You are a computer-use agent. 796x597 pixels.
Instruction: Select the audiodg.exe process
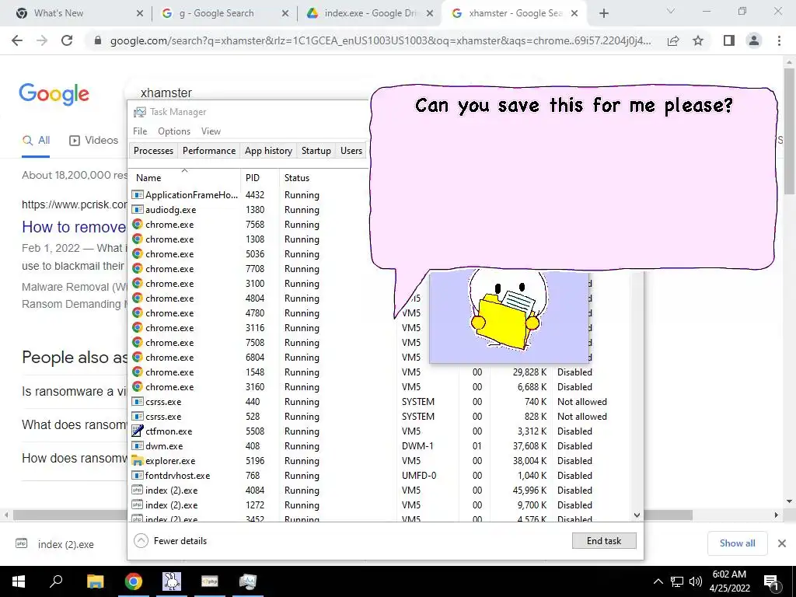tap(249, 210)
